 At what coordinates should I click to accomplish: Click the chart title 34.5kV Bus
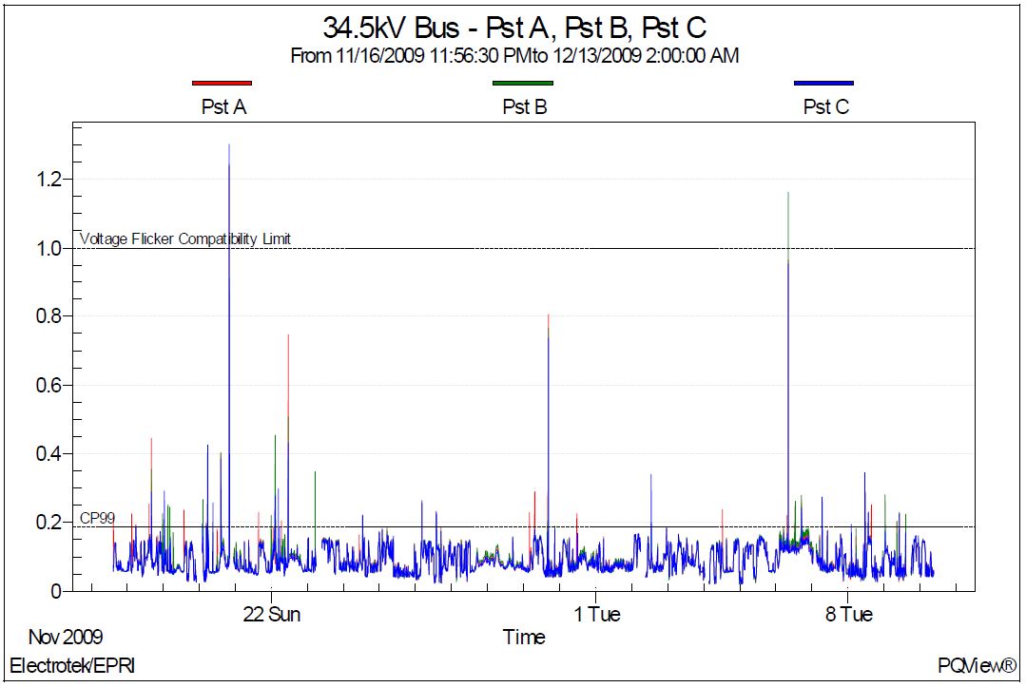click(x=514, y=28)
